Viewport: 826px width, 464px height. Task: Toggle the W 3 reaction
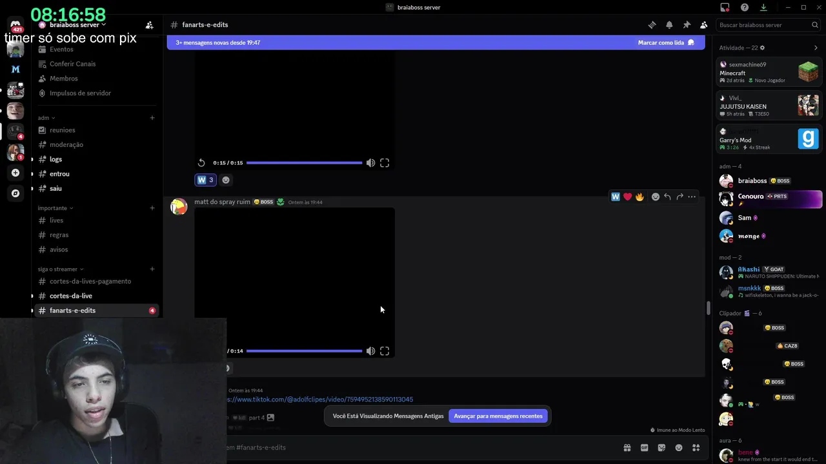pos(205,180)
